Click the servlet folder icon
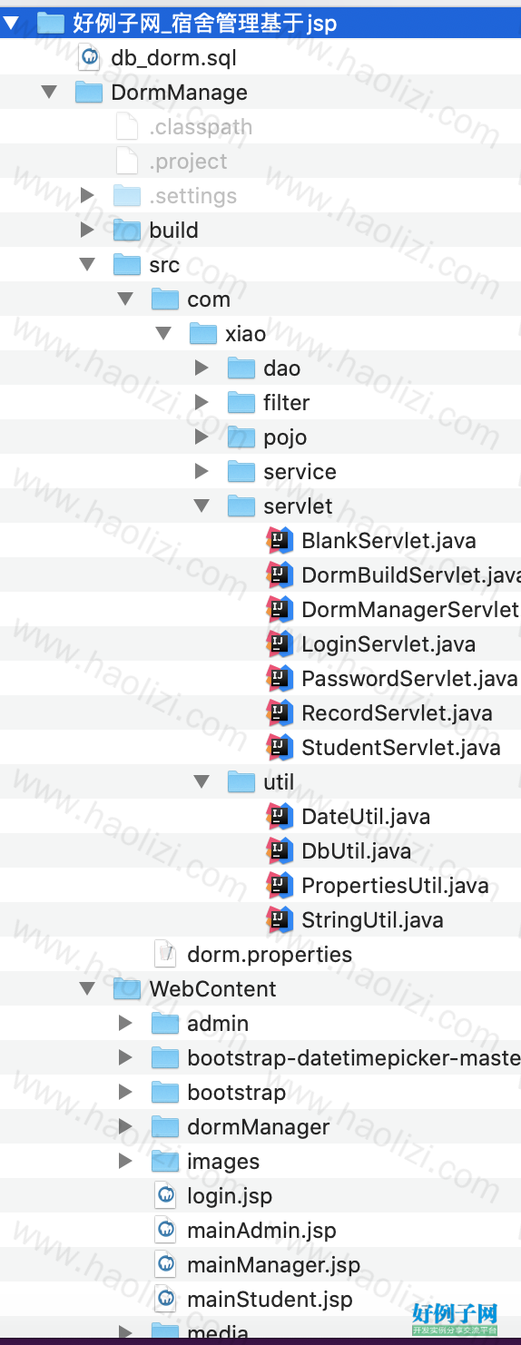 (241, 506)
